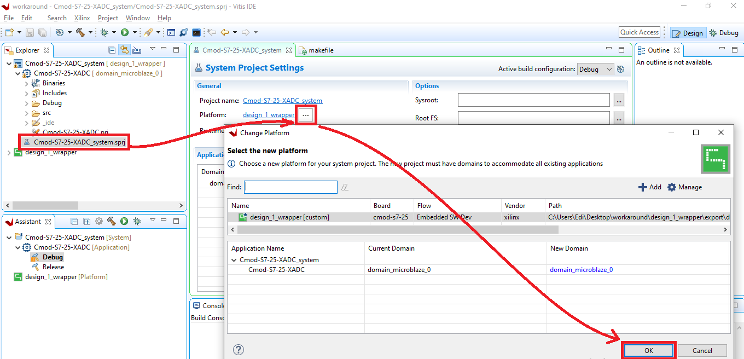744x359 pixels.
Task: Switch to the Debug perspective
Action: point(724,33)
